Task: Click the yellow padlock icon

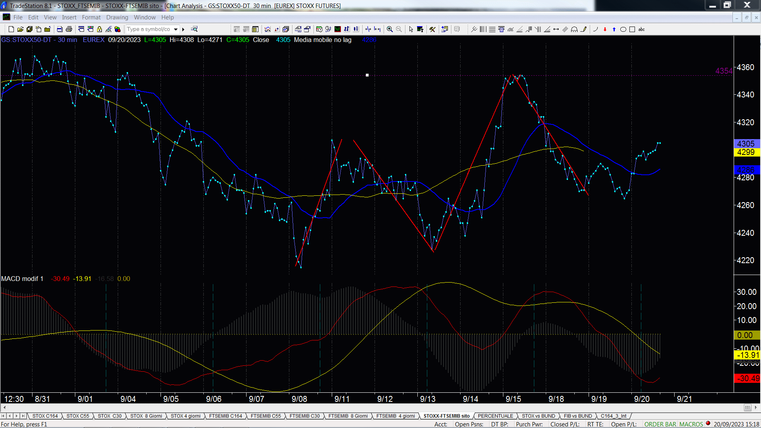Action: pos(99,29)
